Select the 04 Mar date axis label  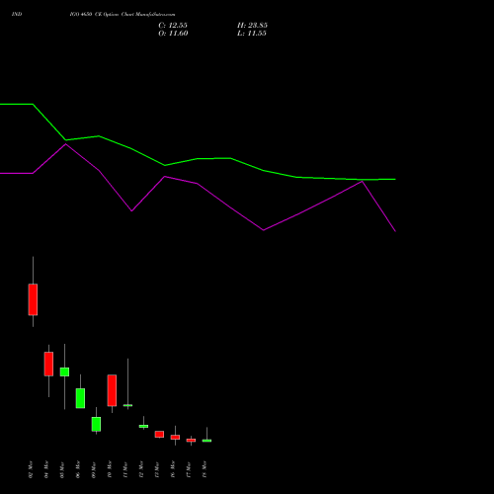[x=46, y=469]
